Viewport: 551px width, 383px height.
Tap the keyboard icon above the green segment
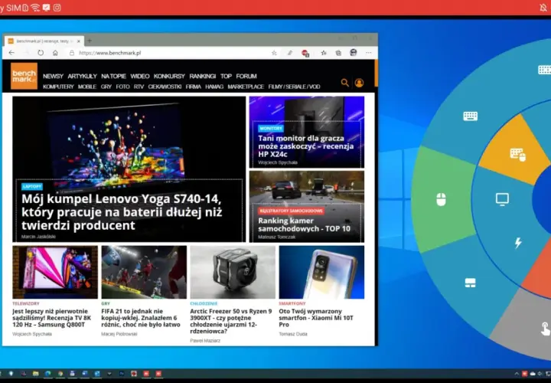(470, 116)
